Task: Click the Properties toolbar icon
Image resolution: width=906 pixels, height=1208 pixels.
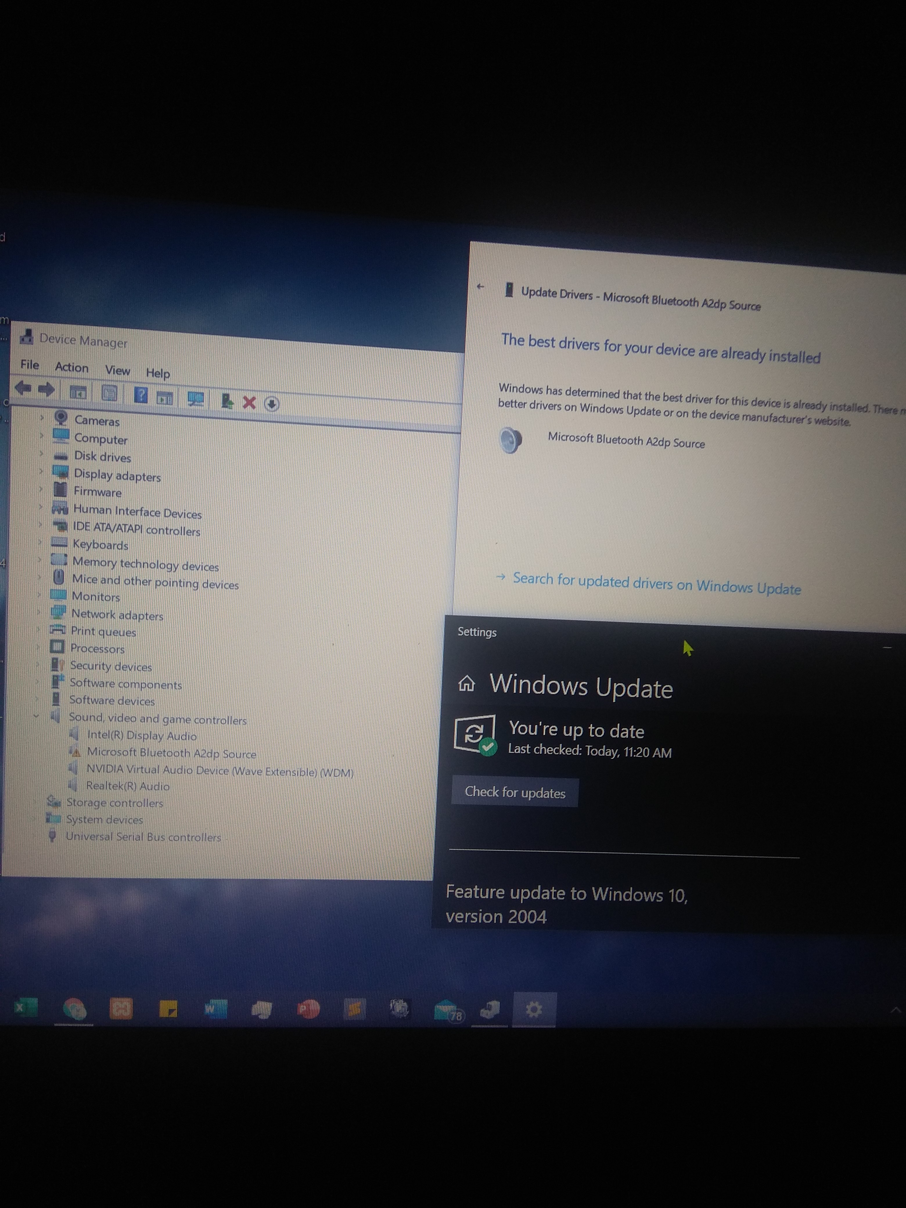Action: pyautogui.click(x=109, y=393)
